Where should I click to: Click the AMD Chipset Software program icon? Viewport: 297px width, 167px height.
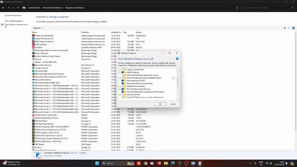(x=33, y=41)
